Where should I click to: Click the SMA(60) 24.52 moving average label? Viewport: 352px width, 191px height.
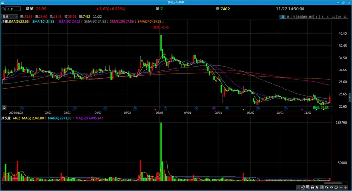point(95,22)
